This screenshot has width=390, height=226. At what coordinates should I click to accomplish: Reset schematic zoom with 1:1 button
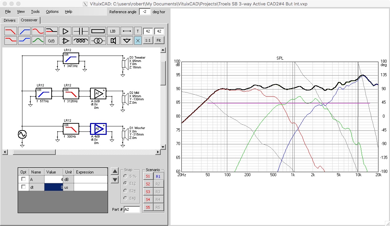click(148, 40)
